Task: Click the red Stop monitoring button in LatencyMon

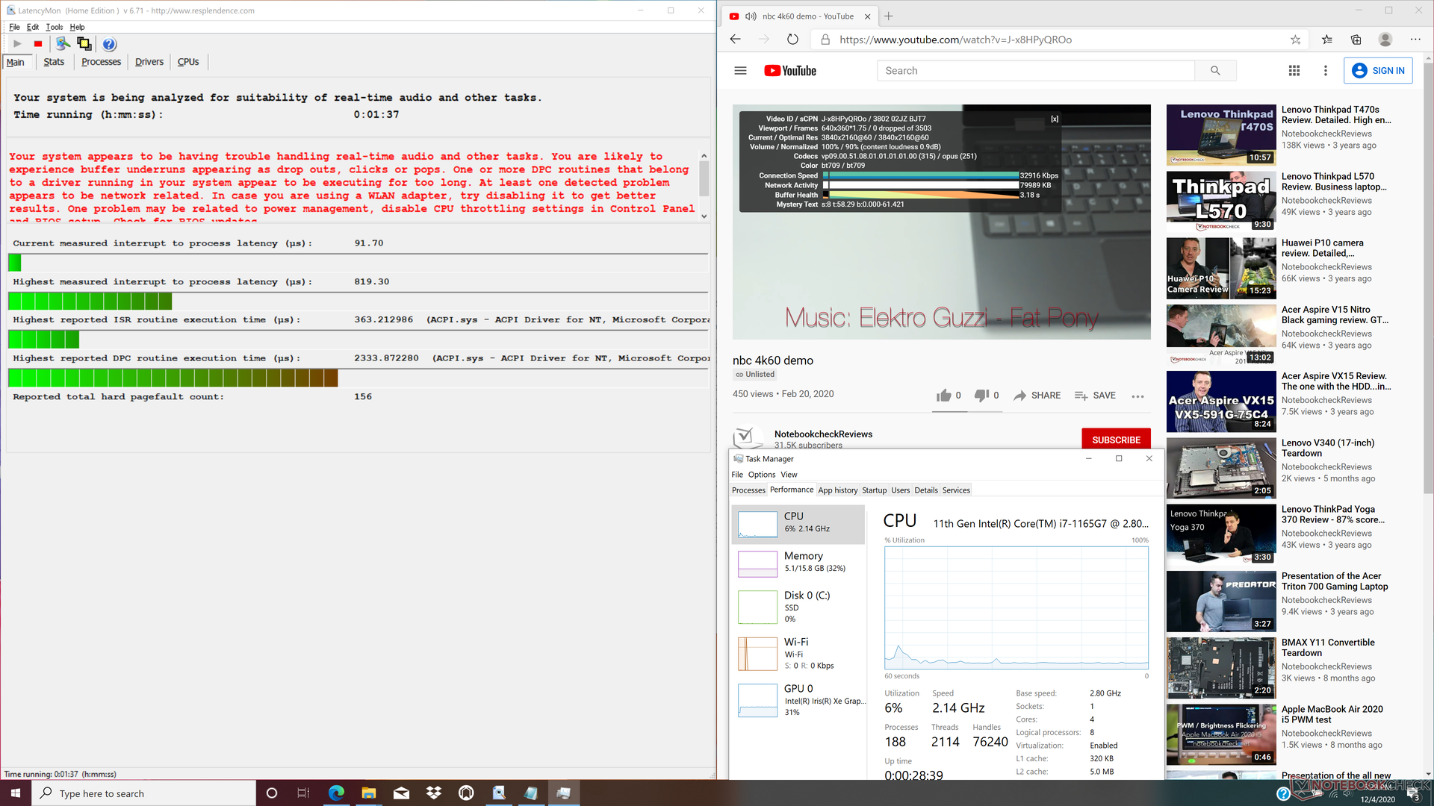Action: tap(38, 44)
